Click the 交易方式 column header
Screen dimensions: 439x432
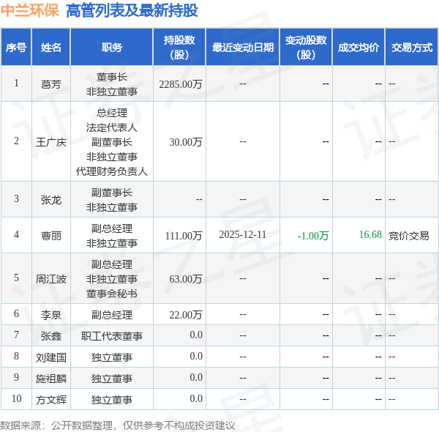pyautogui.click(x=412, y=48)
